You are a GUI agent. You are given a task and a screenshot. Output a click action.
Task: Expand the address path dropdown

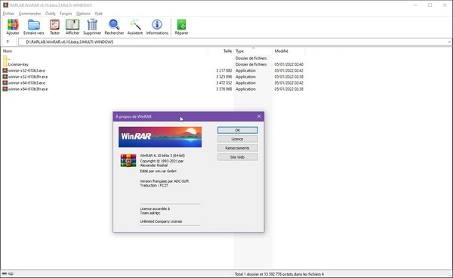(x=449, y=42)
